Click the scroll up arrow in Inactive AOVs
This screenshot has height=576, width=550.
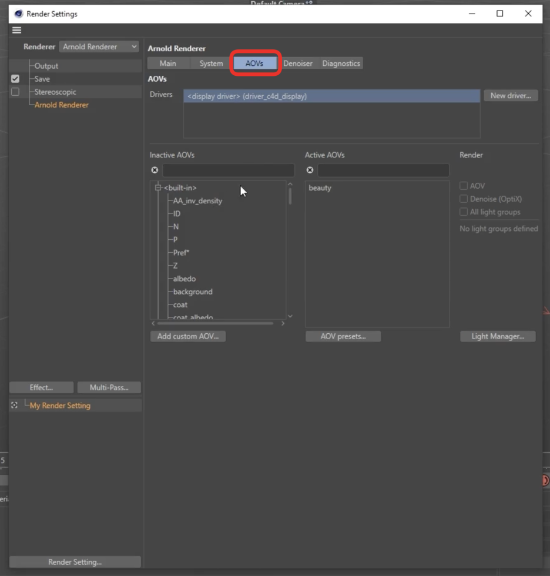click(x=290, y=184)
